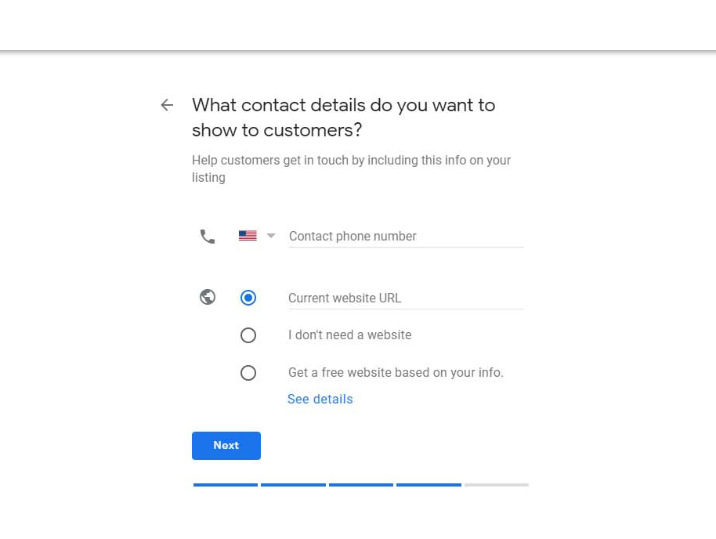Click the first blue progress bar segment
716x539 pixels.
click(226, 485)
